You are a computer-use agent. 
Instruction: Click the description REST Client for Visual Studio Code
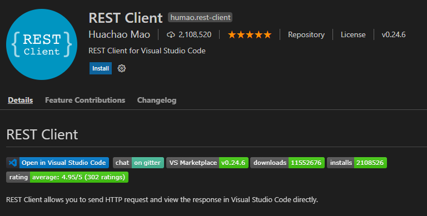(147, 51)
